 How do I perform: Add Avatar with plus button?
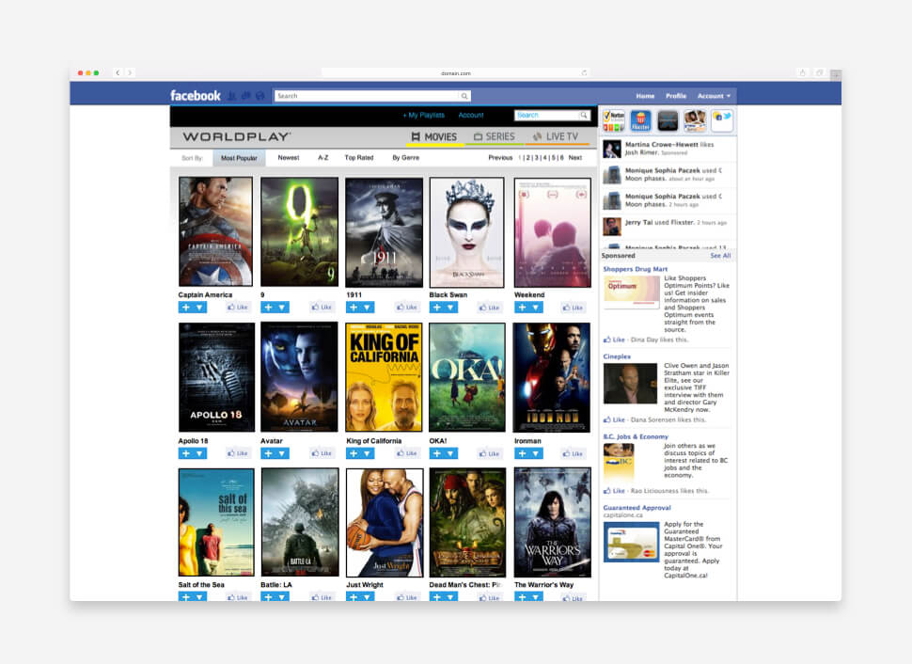[268, 453]
